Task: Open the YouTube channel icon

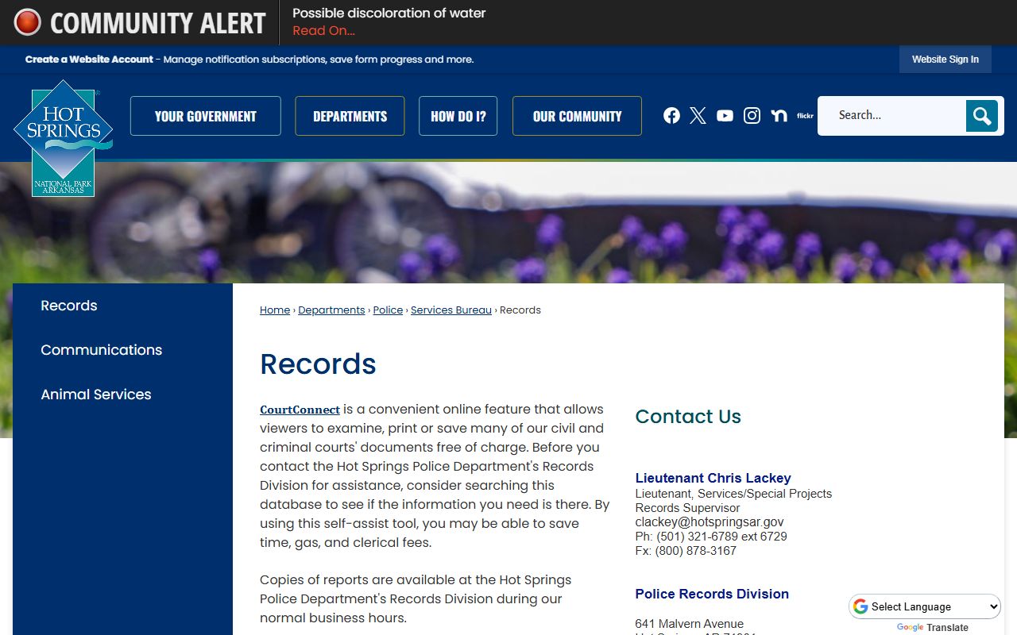Action: pyautogui.click(x=725, y=116)
